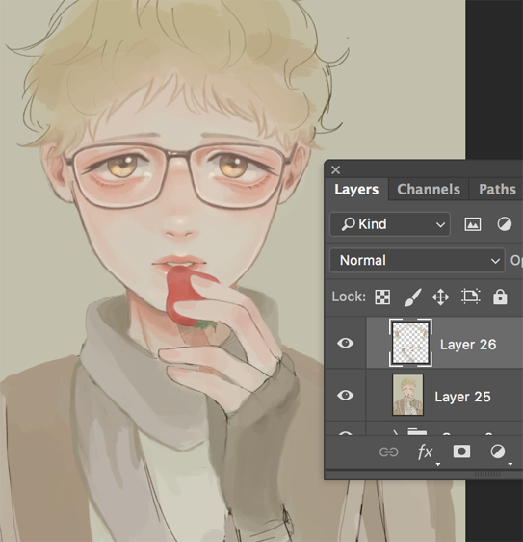Select the Layer 25 name
Screen dimensions: 523x542
coord(462,397)
